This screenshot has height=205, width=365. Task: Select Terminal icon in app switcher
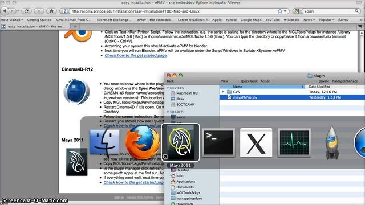coord(218,142)
